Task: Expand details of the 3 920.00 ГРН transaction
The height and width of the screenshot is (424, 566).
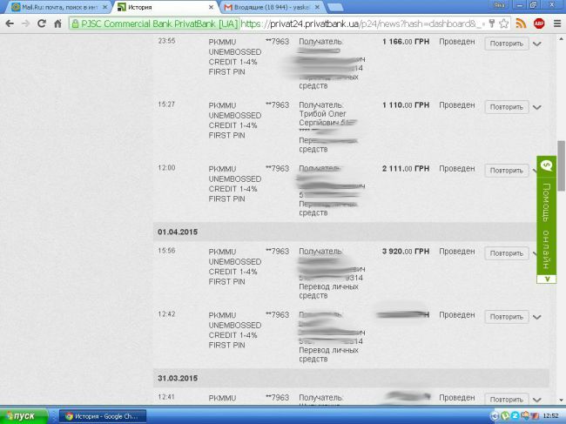Action: click(537, 254)
